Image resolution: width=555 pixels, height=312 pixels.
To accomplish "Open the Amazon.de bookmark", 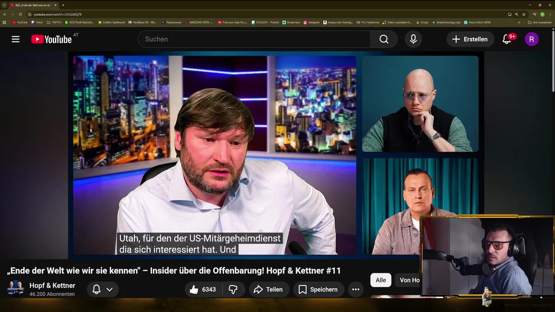I will pyautogui.click(x=338, y=23).
